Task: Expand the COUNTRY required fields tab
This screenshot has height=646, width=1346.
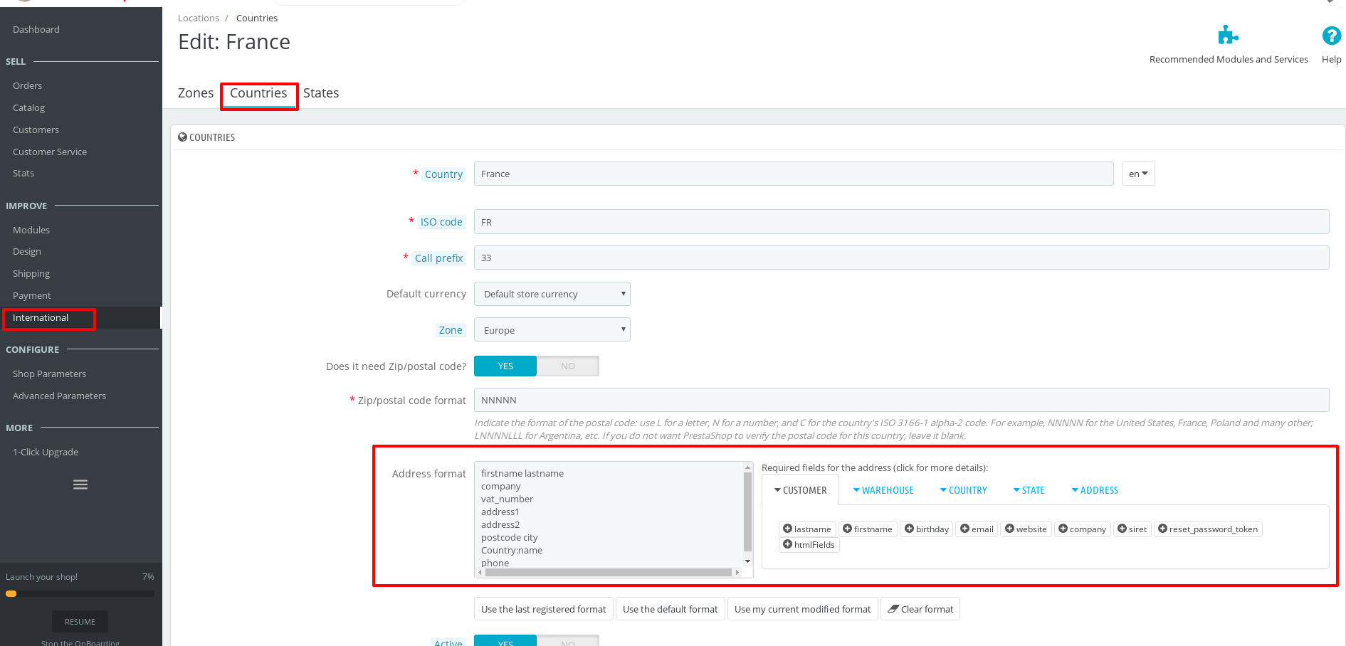Action: tap(963, 490)
